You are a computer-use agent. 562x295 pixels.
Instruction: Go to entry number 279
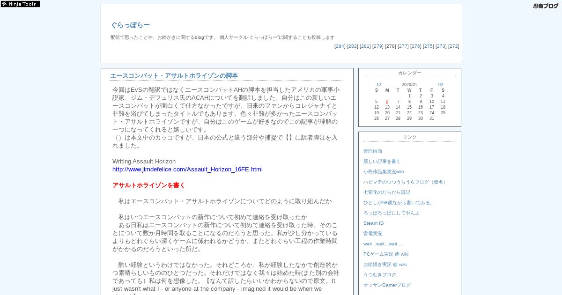pyautogui.click(x=378, y=46)
